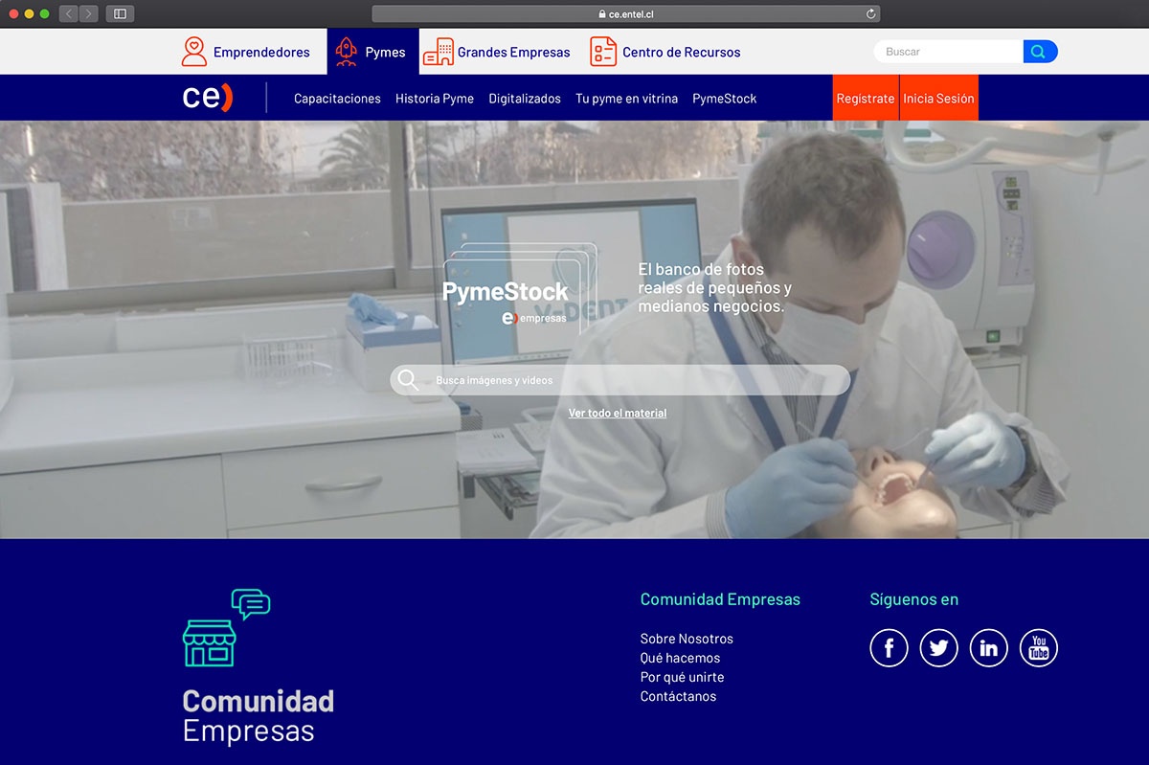Click the ce.entel.cl address bar
Image resolution: width=1149 pixels, height=765 pixels.
[625, 13]
